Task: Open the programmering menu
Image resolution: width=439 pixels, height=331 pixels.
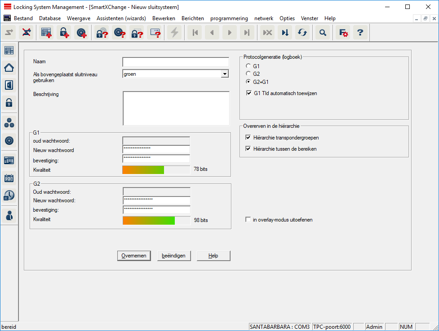Action: pyautogui.click(x=229, y=18)
